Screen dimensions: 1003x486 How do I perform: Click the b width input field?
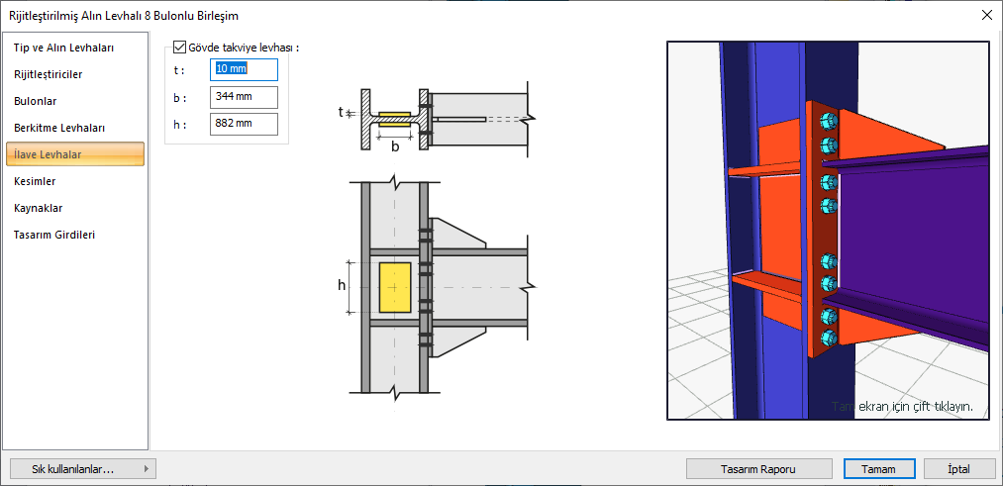coord(244,97)
